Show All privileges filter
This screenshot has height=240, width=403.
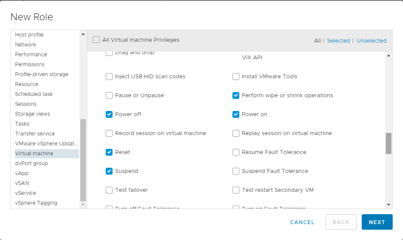click(317, 41)
